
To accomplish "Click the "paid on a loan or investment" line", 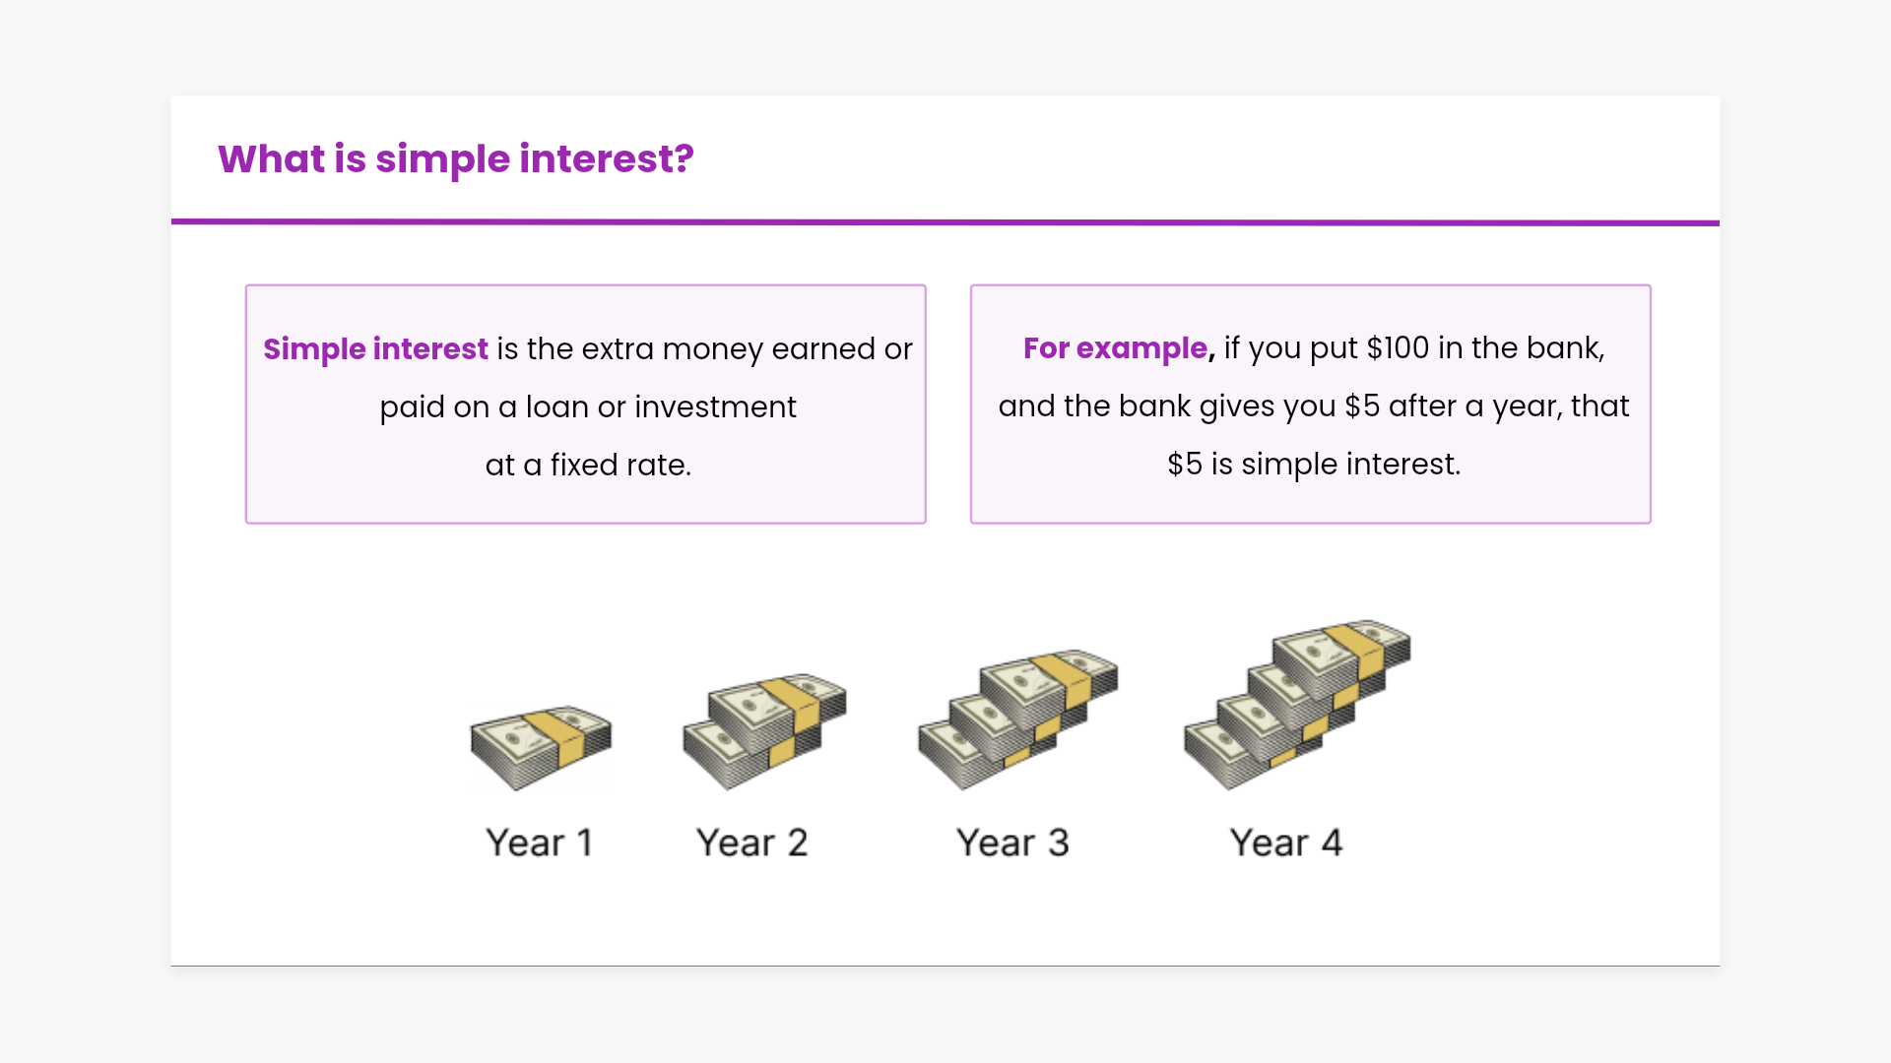I will [588, 407].
